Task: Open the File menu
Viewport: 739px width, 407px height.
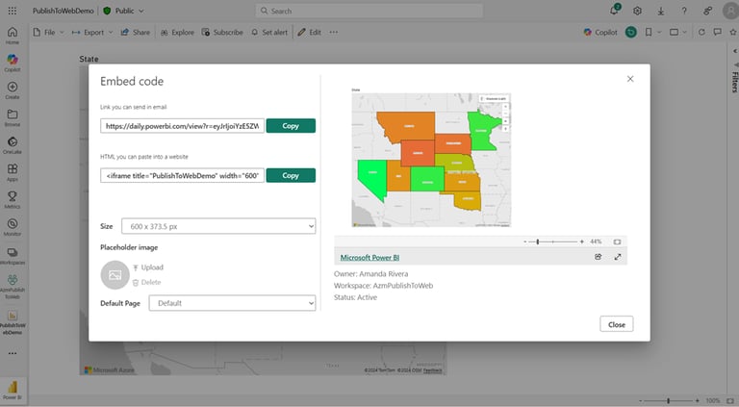Action: click(x=48, y=32)
